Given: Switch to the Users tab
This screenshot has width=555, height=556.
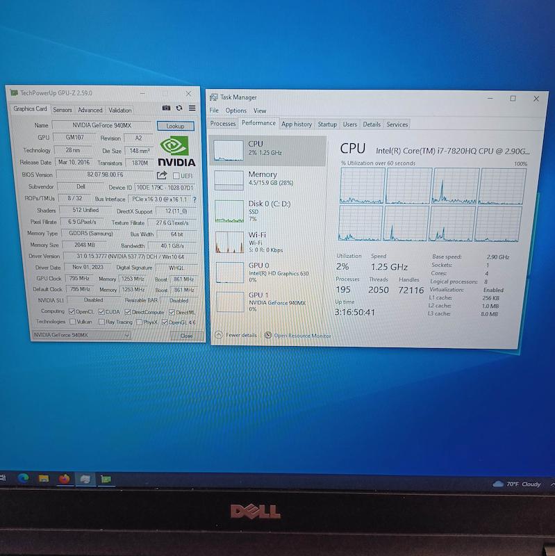Looking at the screenshot, I should pos(350,124).
